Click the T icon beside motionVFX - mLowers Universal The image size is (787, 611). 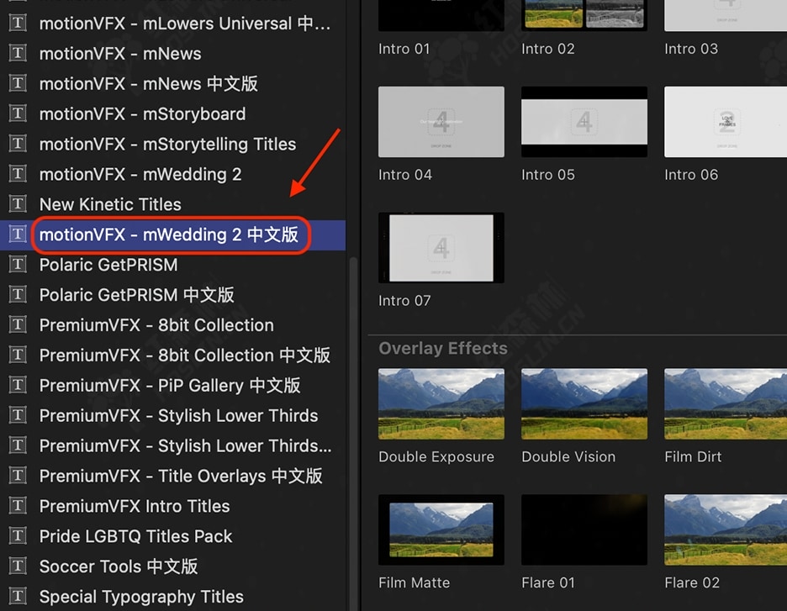(18, 23)
